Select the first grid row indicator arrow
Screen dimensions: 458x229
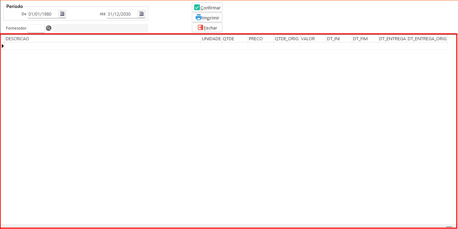[3, 46]
